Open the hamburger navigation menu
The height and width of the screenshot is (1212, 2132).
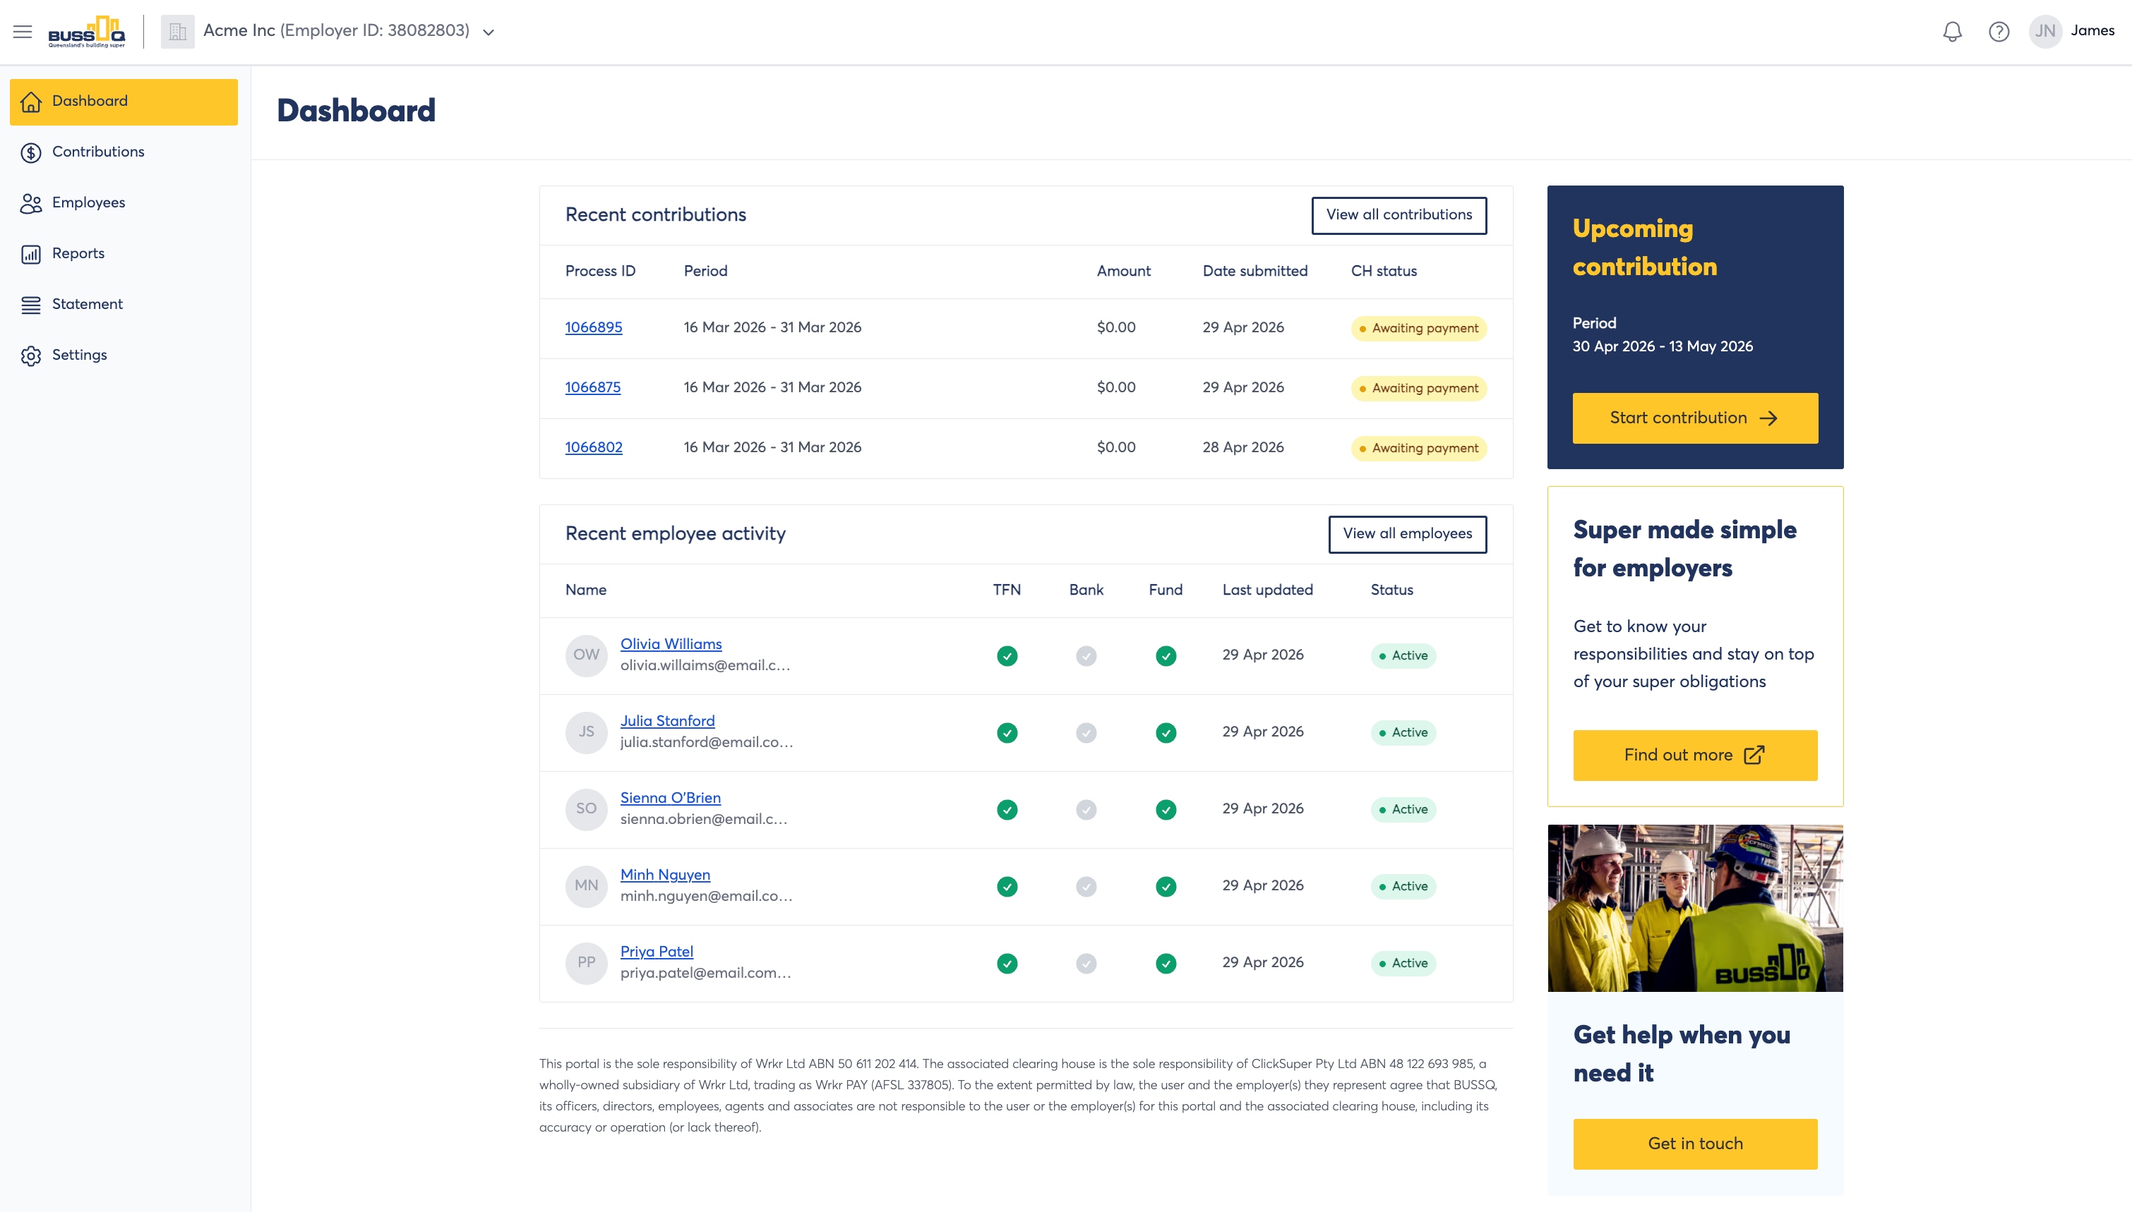(x=23, y=32)
